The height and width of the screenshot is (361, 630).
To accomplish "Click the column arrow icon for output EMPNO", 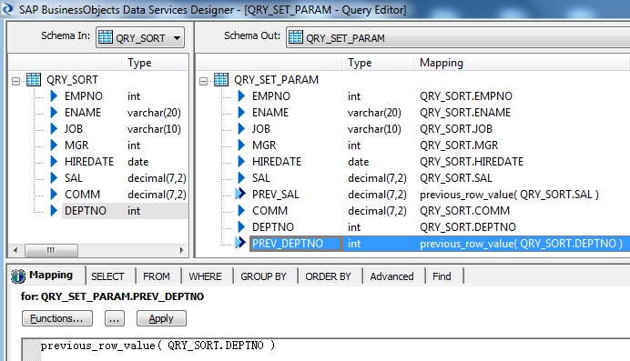I will coord(241,95).
